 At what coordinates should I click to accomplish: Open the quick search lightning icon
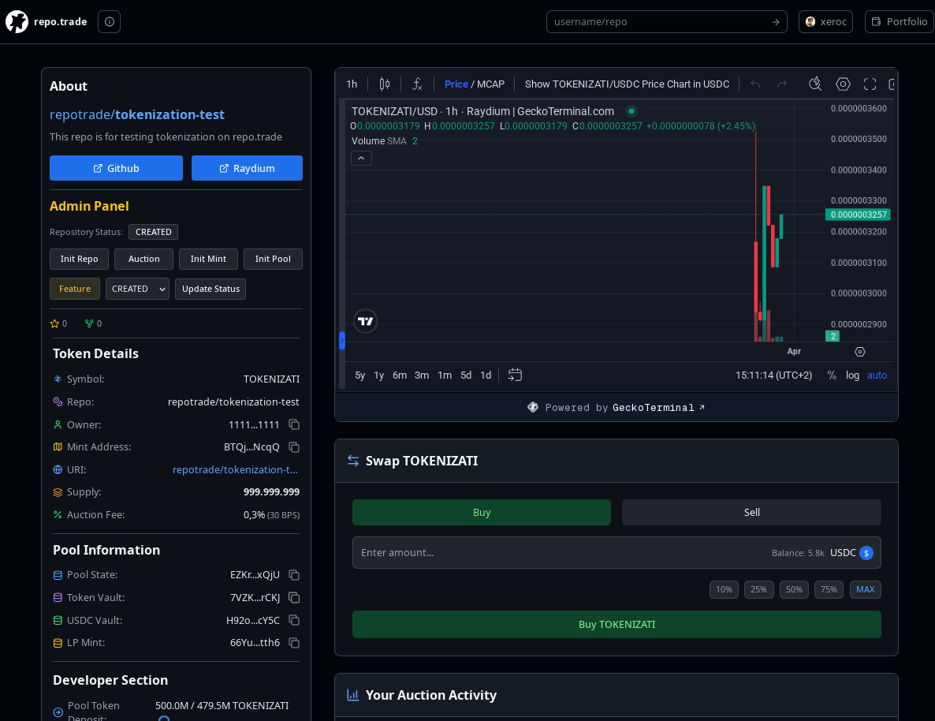[815, 84]
